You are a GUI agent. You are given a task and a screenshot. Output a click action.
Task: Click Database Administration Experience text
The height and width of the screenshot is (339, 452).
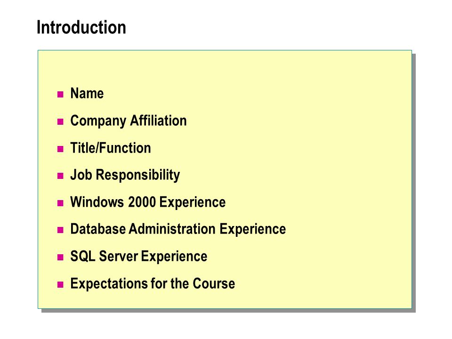point(178,229)
